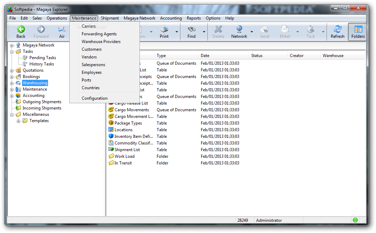This screenshot has height=233, width=376.
Task: Expand the Templates tree node
Action: [18, 121]
